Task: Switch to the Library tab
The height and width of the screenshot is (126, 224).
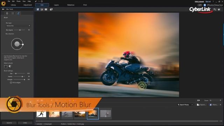Action: 13,5
